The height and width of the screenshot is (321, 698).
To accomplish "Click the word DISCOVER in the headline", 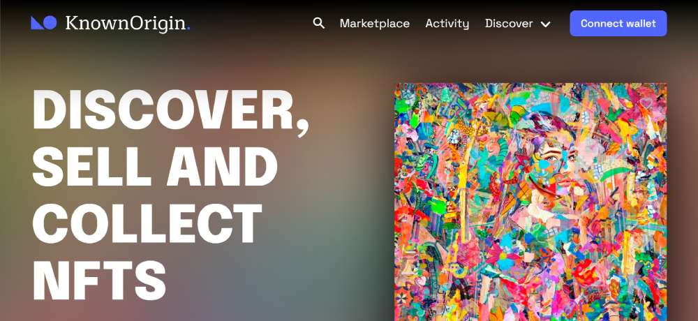I will click(x=163, y=109).
